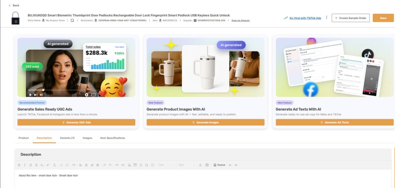
Task: Insert an image into the description
Action: click(129, 165)
